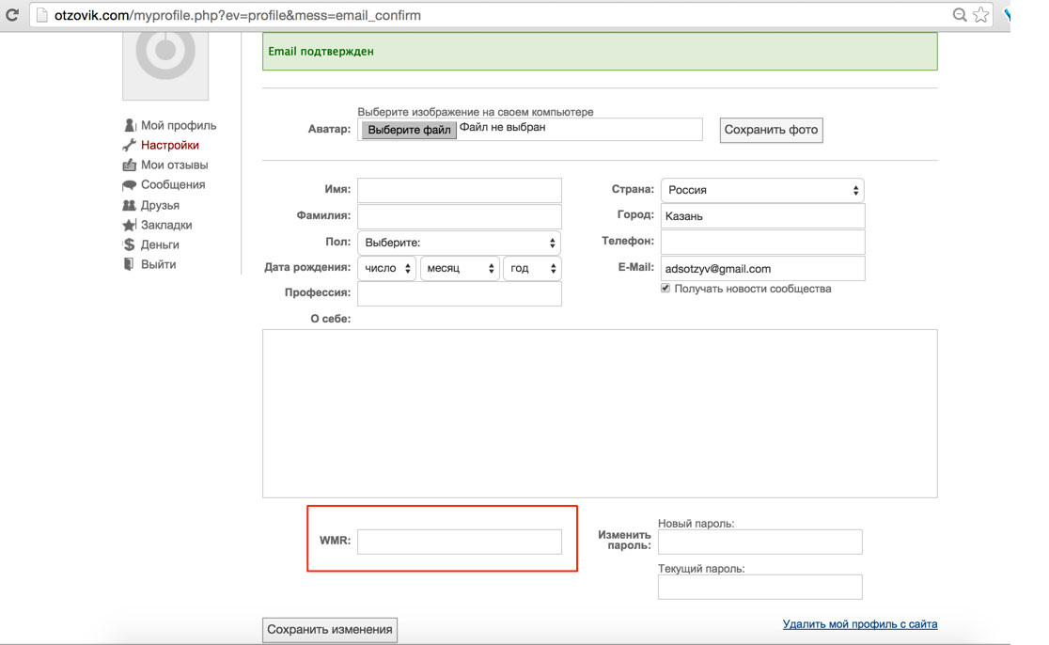Click the Город field containing Казань
The width and height of the screenshot is (1049, 645).
click(x=762, y=216)
